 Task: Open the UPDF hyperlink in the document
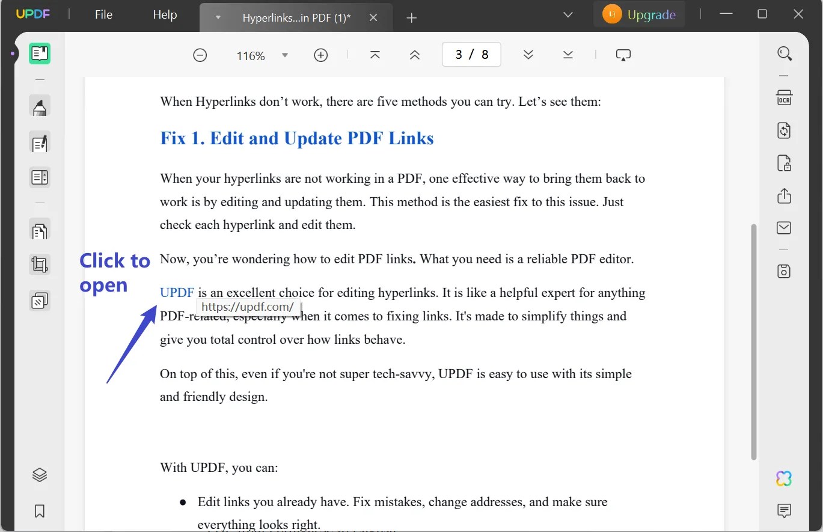click(177, 292)
